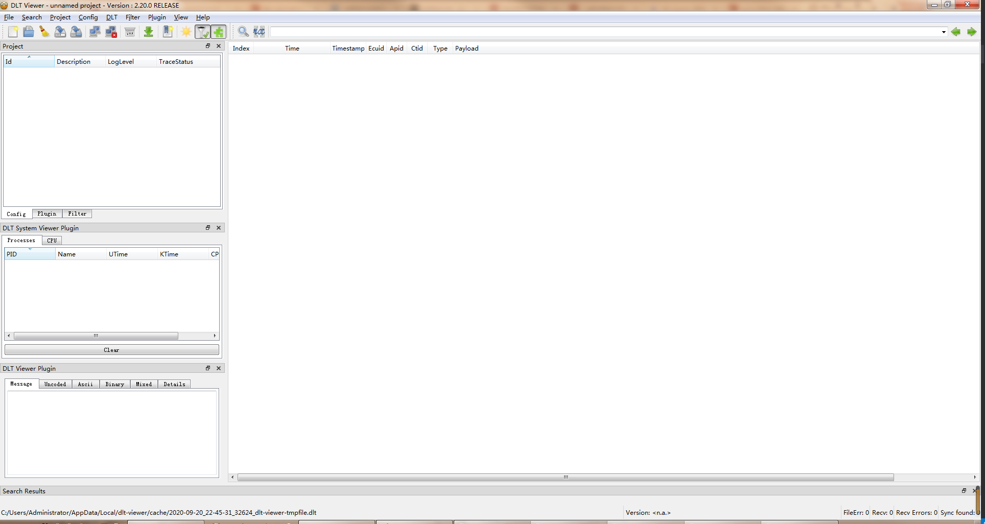The width and height of the screenshot is (985, 524).
Task: Toggle regular expression search mode
Action: click(x=259, y=32)
